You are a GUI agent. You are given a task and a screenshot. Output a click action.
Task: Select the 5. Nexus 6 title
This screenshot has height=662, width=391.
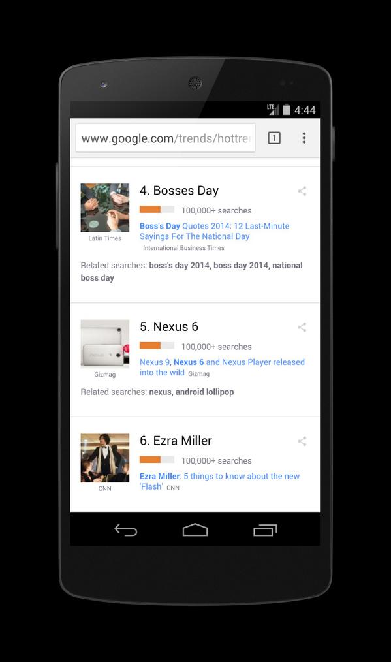pyautogui.click(x=169, y=327)
